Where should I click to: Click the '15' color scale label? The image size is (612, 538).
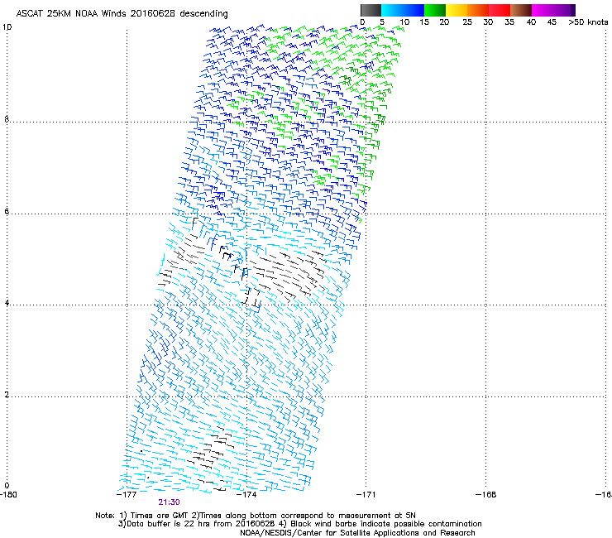coord(424,22)
